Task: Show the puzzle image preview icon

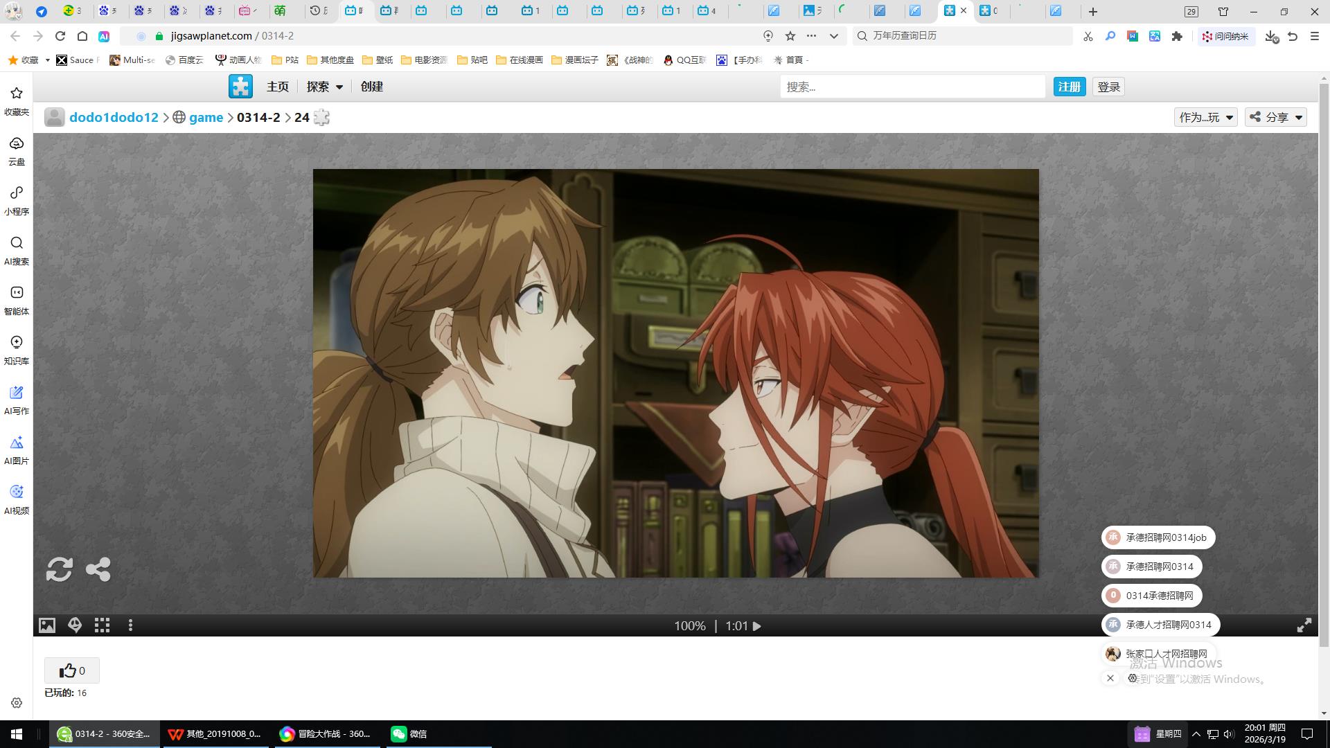Action: point(47,625)
